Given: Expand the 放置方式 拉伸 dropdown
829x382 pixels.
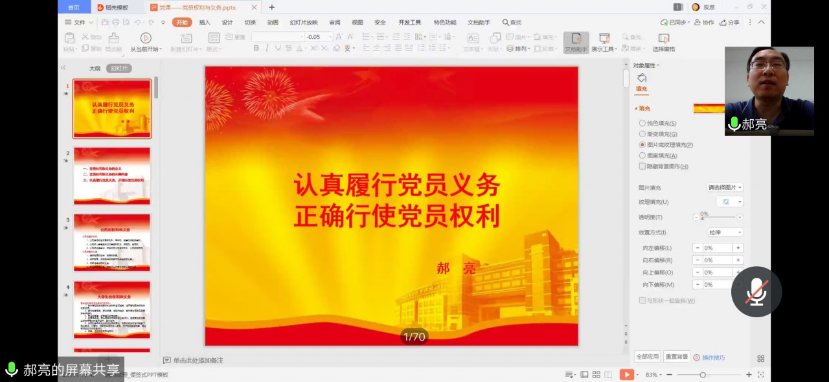Looking at the screenshot, I should tap(725, 232).
